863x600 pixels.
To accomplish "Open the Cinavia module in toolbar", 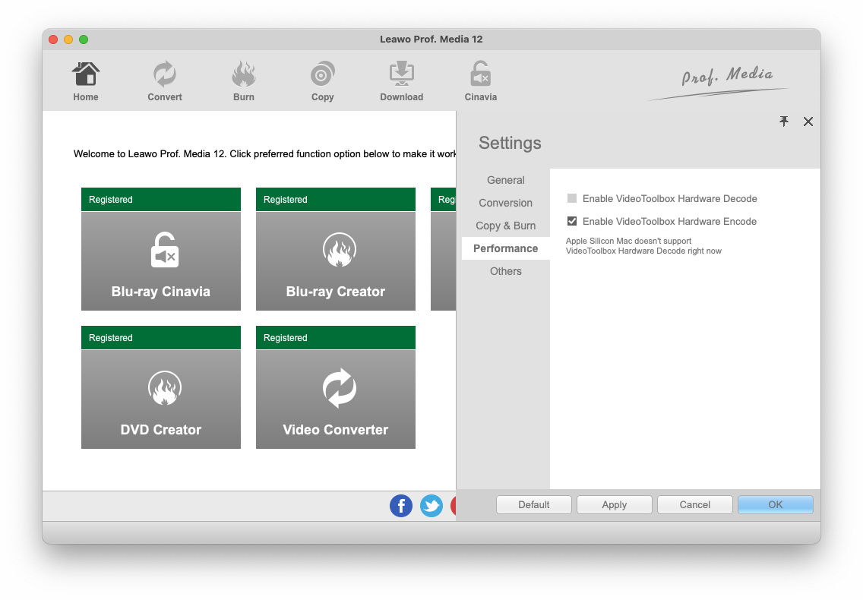I will (x=480, y=81).
